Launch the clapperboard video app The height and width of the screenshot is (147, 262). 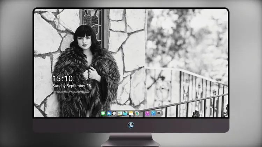[125, 114]
